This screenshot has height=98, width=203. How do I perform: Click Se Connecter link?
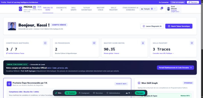point(164,2)
